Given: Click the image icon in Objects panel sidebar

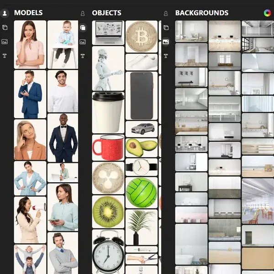Looking at the screenshot, I should [83, 42].
